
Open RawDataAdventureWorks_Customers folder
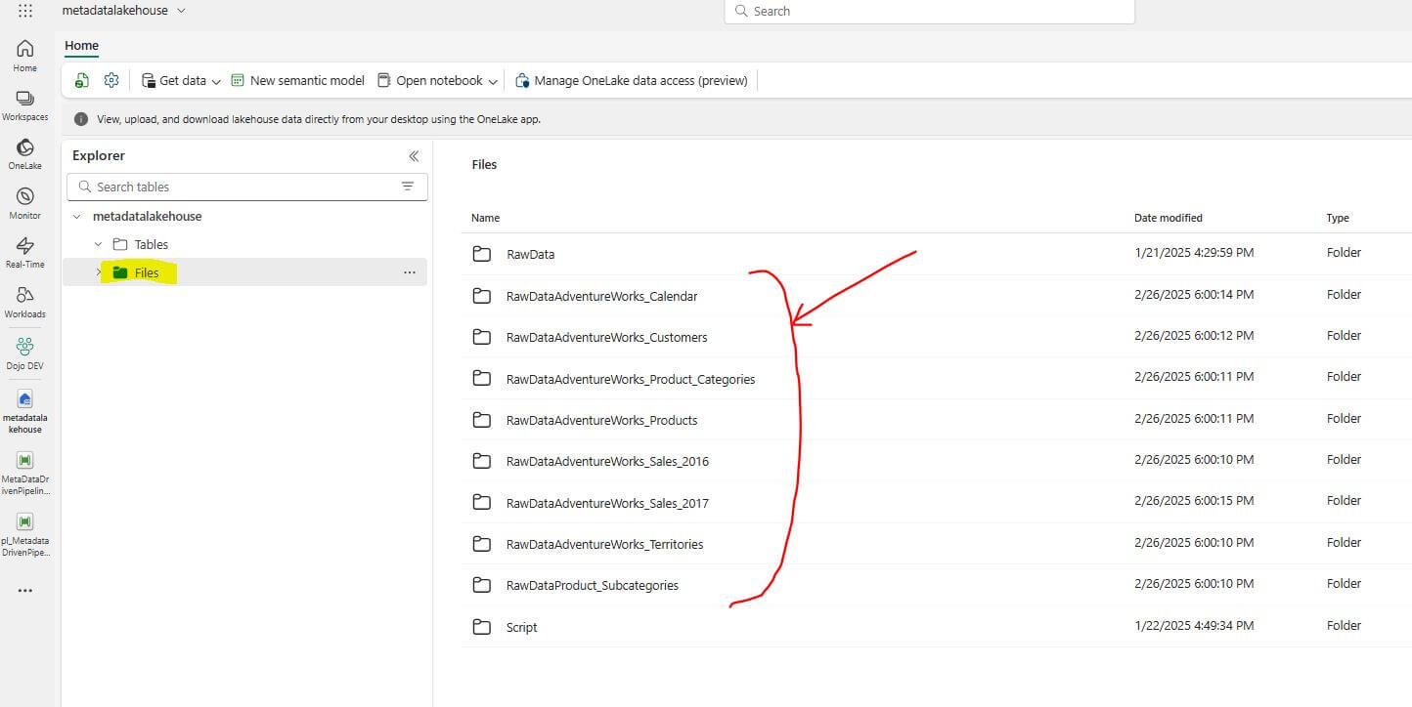pos(606,337)
